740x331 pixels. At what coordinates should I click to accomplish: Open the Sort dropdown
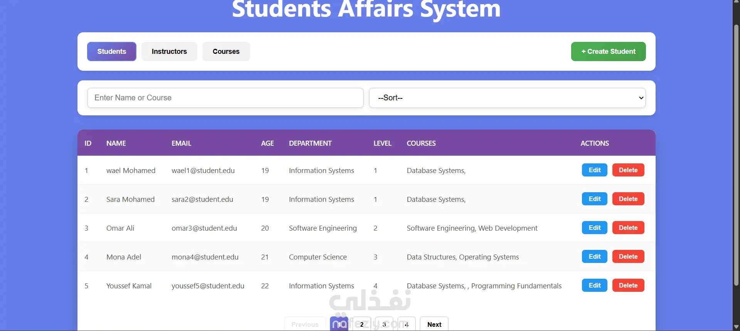click(x=507, y=98)
